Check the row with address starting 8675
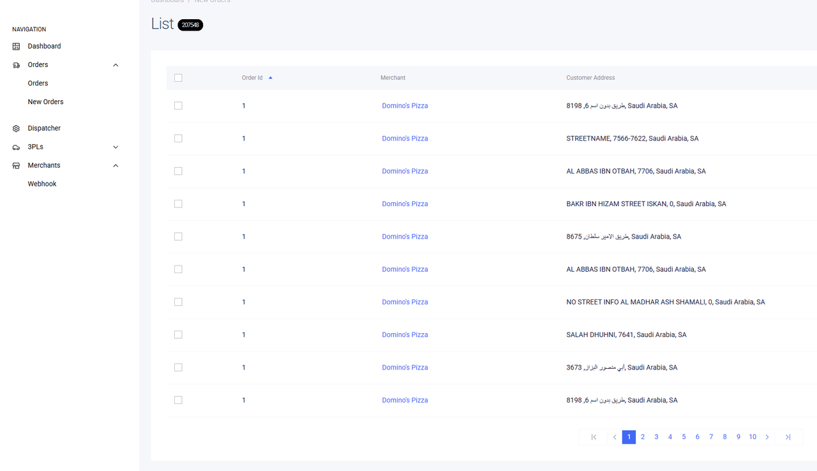 [178, 237]
